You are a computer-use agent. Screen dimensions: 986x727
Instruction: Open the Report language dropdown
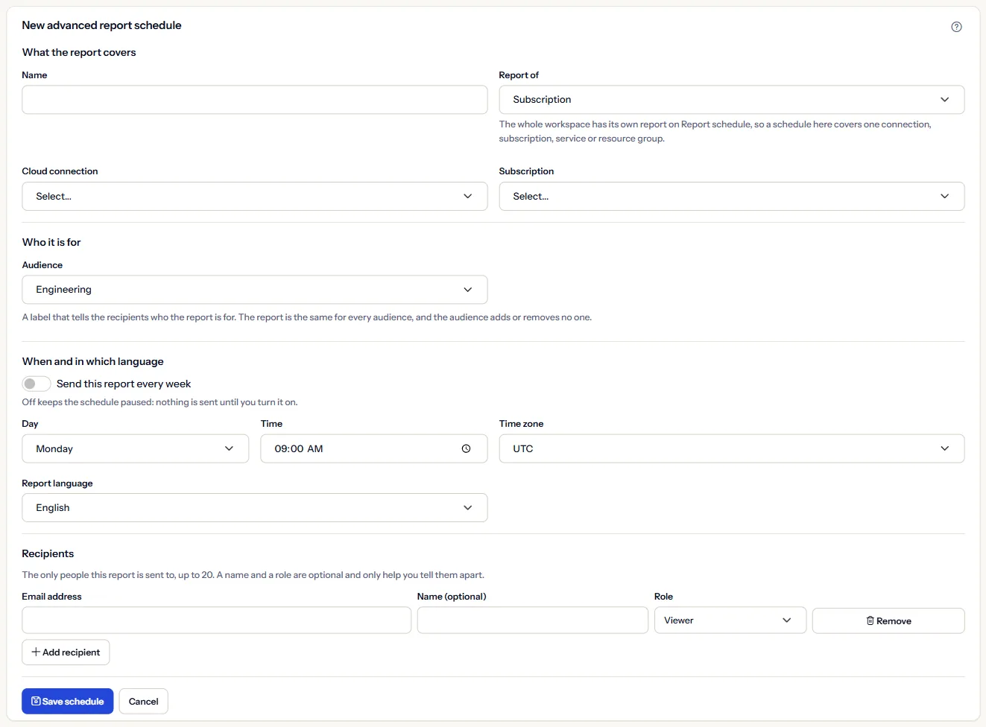[x=255, y=508]
